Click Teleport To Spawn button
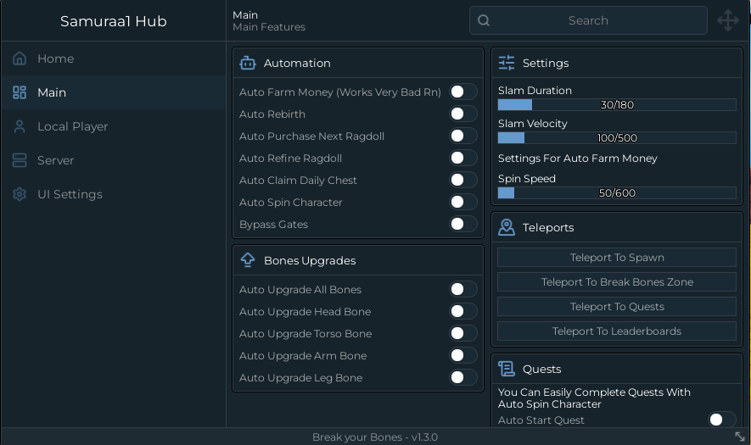 coord(617,258)
